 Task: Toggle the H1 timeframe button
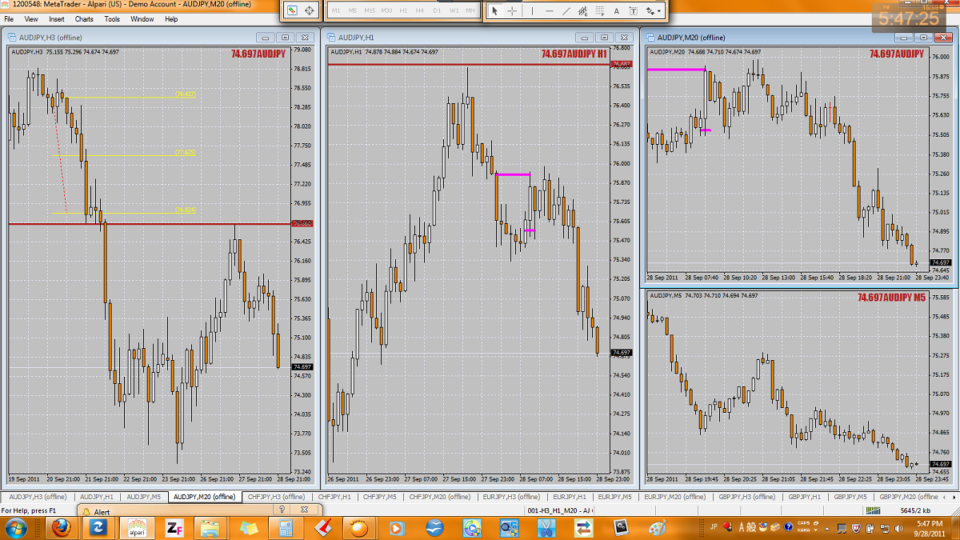pos(403,11)
